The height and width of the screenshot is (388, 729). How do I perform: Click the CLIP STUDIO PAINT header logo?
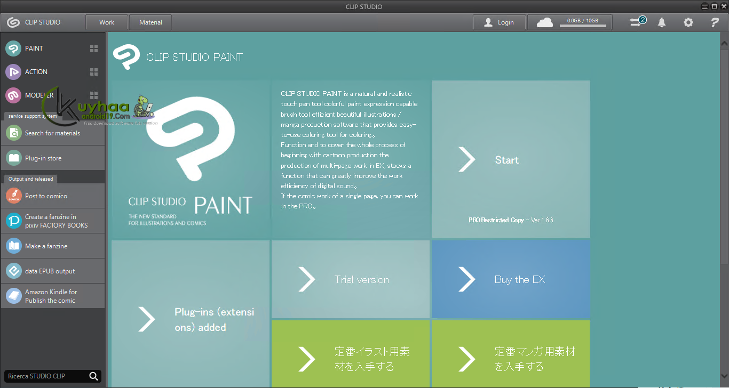coord(126,57)
